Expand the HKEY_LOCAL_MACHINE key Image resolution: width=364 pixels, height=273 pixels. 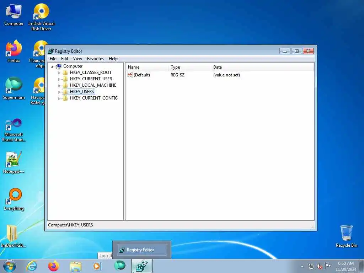click(59, 85)
